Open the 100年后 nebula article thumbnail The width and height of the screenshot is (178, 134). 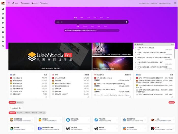113,63
